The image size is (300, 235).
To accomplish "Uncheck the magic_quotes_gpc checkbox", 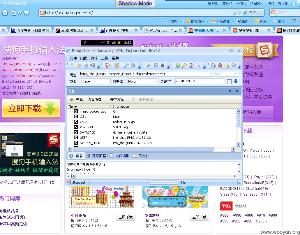I will point(76,111).
